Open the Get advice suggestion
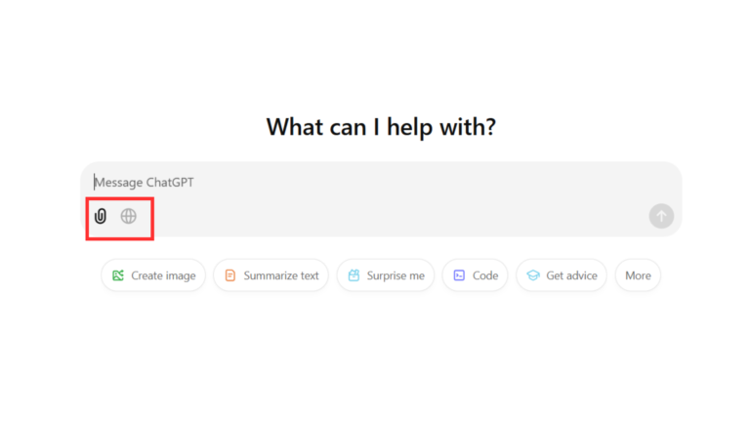Image resolution: width=750 pixels, height=422 pixels. click(562, 275)
